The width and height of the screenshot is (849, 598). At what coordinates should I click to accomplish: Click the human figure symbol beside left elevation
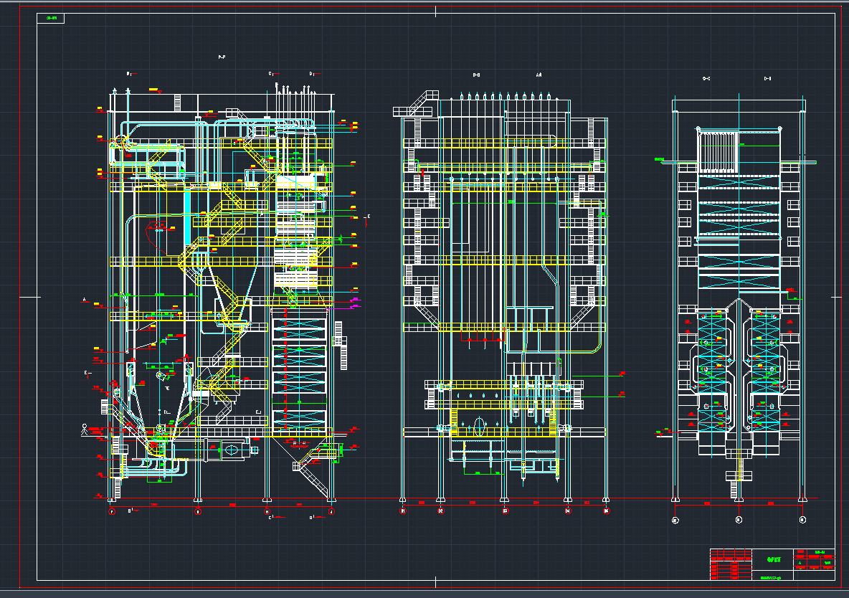click(x=84, y=429)
